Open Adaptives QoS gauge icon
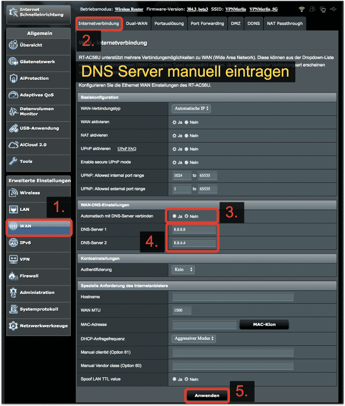 13,95
